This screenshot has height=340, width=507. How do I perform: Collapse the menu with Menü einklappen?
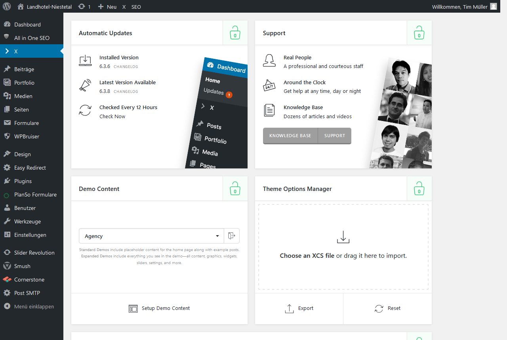click(x=34, y=306)
